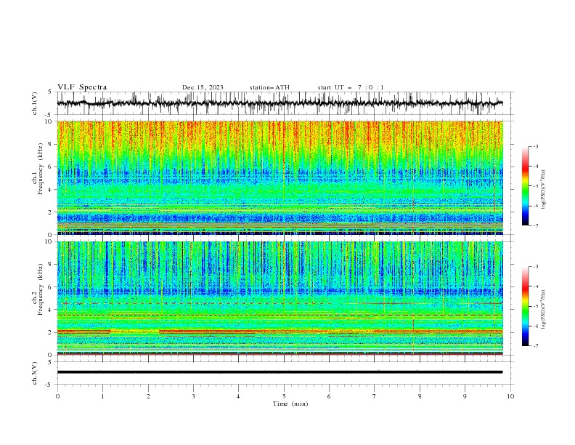Screen dimensions: 575x445
Task: Click the 'start UT = 7 : 0 : 1' text
Action: [351, 87]
